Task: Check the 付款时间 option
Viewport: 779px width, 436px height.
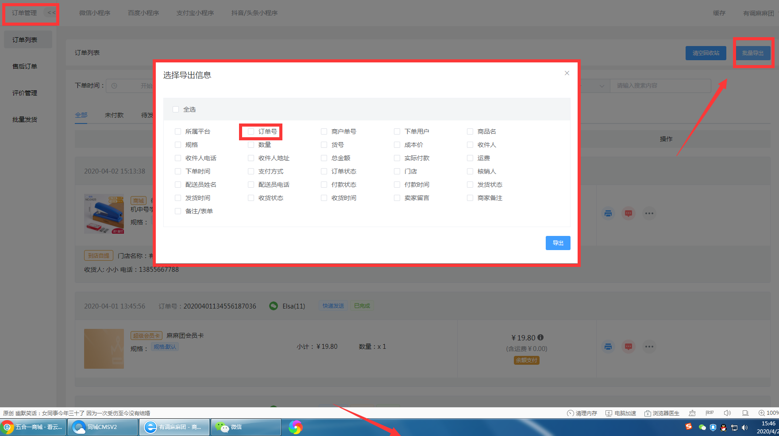Action: 397,185
